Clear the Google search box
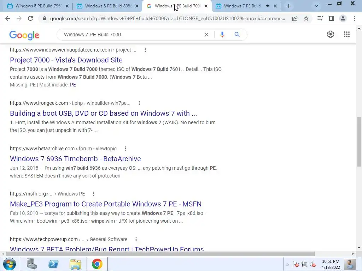This screenshot has width=362, height=271. pyautogui.click(x=206, y=35)
